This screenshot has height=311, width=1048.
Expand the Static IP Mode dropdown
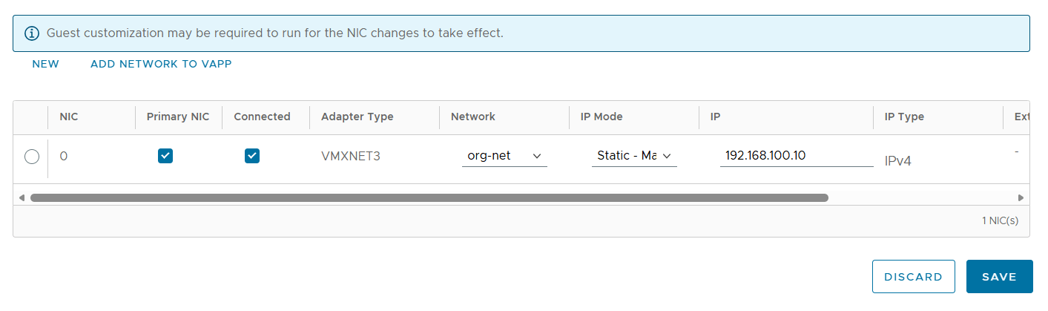click(x=634, y=156)
